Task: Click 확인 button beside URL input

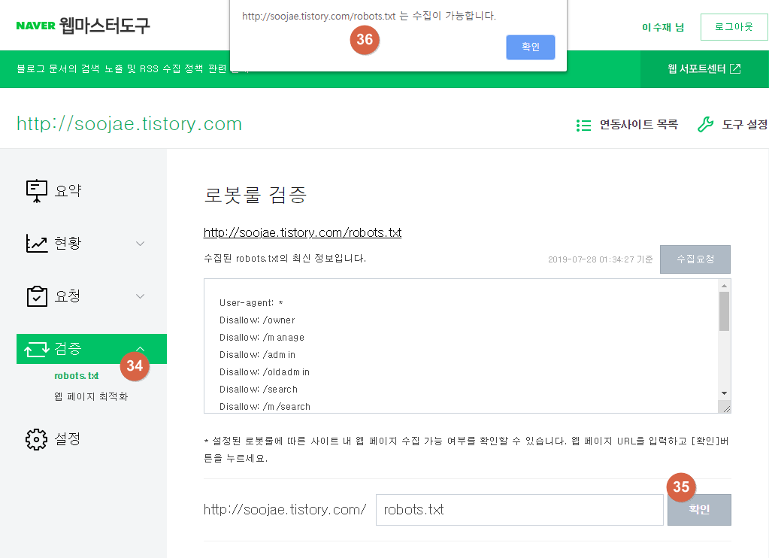Action: tap(699, 509)
